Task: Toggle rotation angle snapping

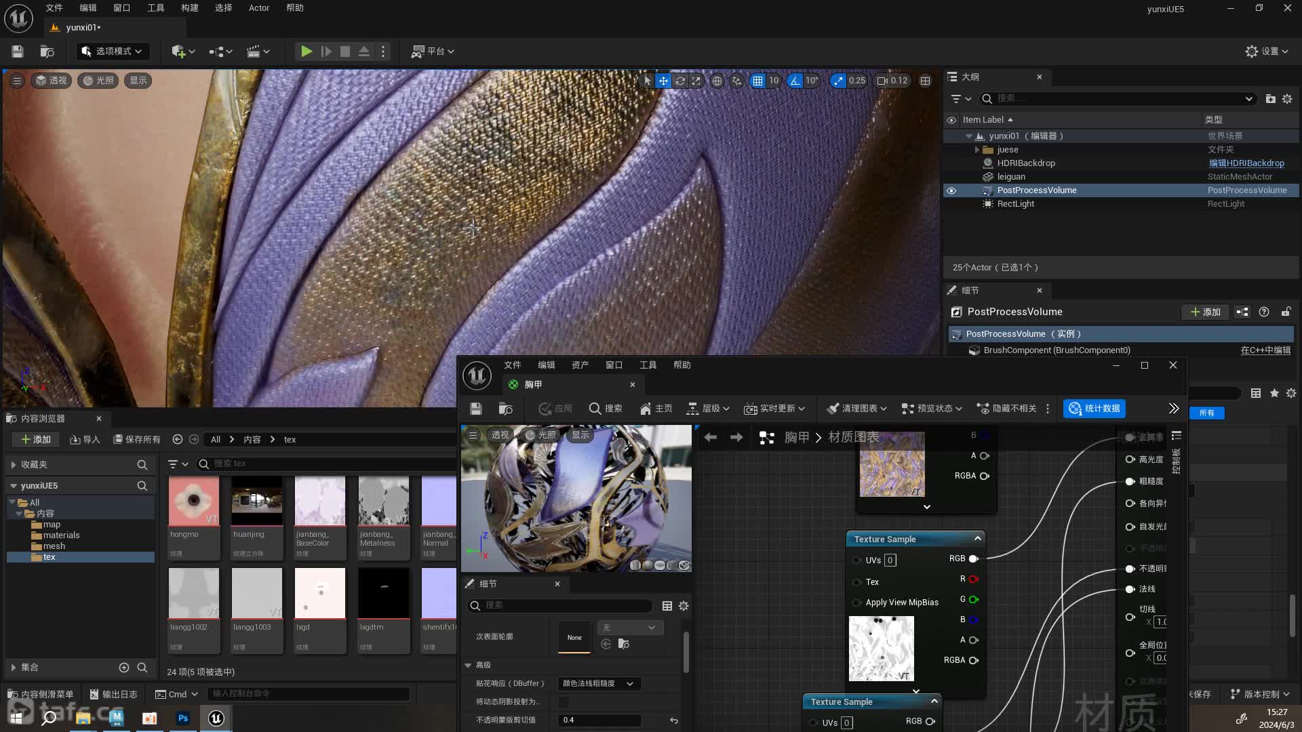Action: pos(795,81)
